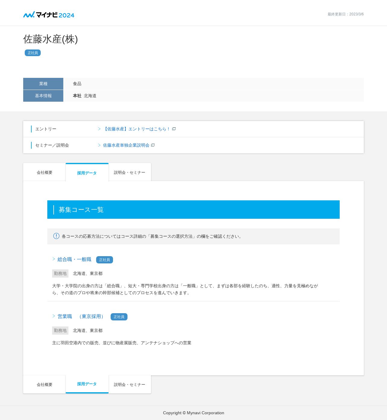This screenshot has height=420, width=387.
Task: Click 本社 北海道 headquarters text
Action: coord(85,96)
